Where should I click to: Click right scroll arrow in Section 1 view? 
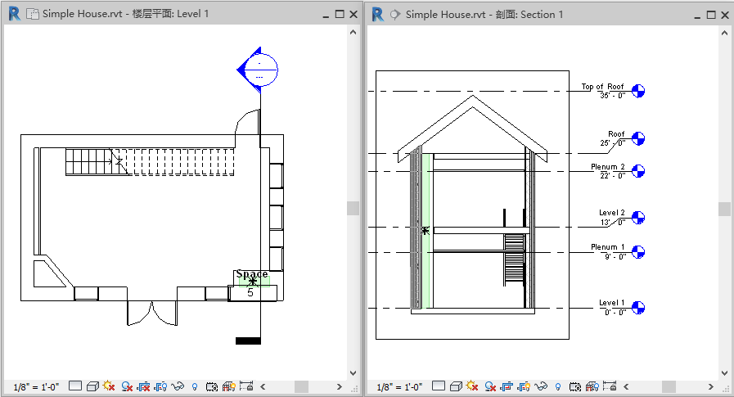[710, 386]
